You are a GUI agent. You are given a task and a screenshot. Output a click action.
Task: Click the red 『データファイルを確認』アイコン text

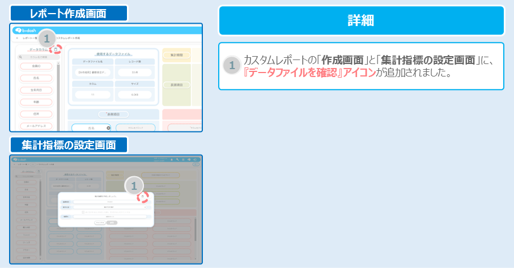point(309,73)
